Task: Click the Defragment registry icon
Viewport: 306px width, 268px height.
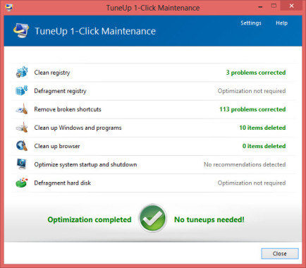Action: pos(22,90)
